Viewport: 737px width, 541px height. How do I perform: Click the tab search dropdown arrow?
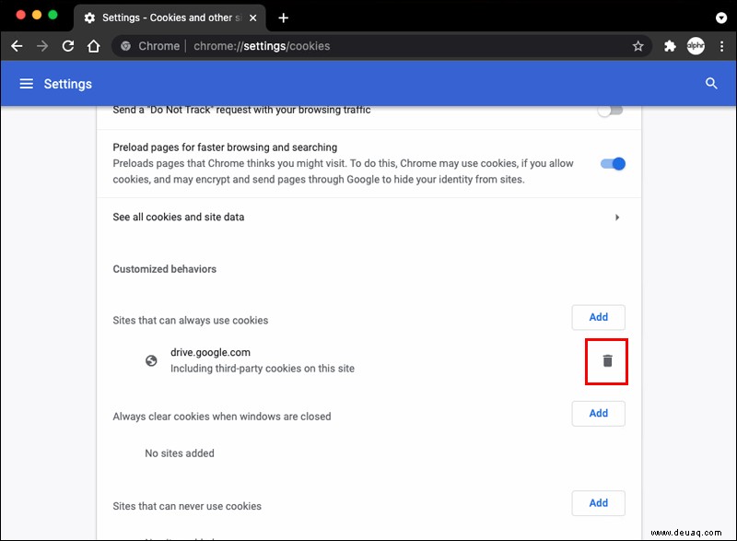tap(721, 18)
